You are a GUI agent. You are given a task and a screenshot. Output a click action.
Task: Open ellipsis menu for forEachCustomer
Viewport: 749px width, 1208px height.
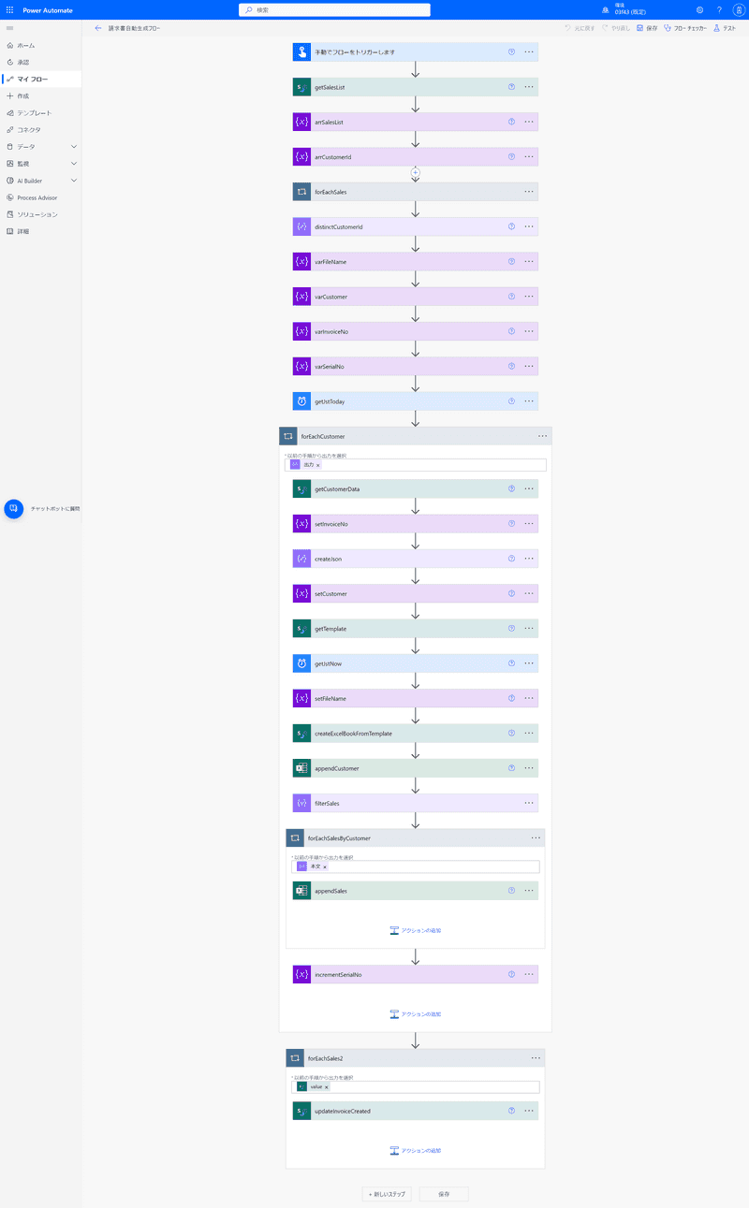pos(542,436)
